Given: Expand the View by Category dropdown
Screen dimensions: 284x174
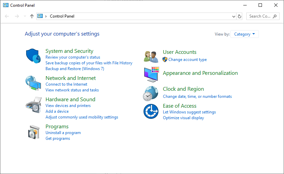Looking at the screenshot, I should (x=244, y=34).
